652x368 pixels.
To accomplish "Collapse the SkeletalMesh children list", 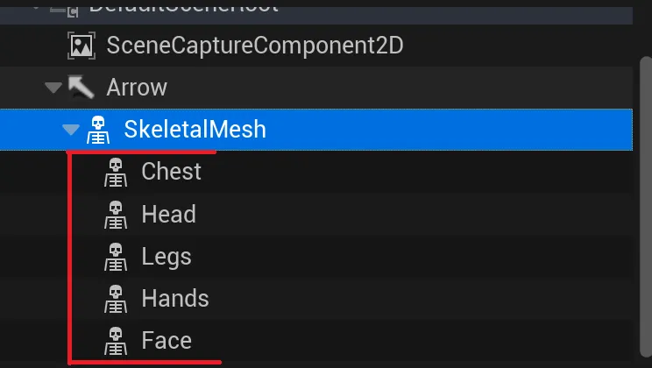I will click(71, 131).
